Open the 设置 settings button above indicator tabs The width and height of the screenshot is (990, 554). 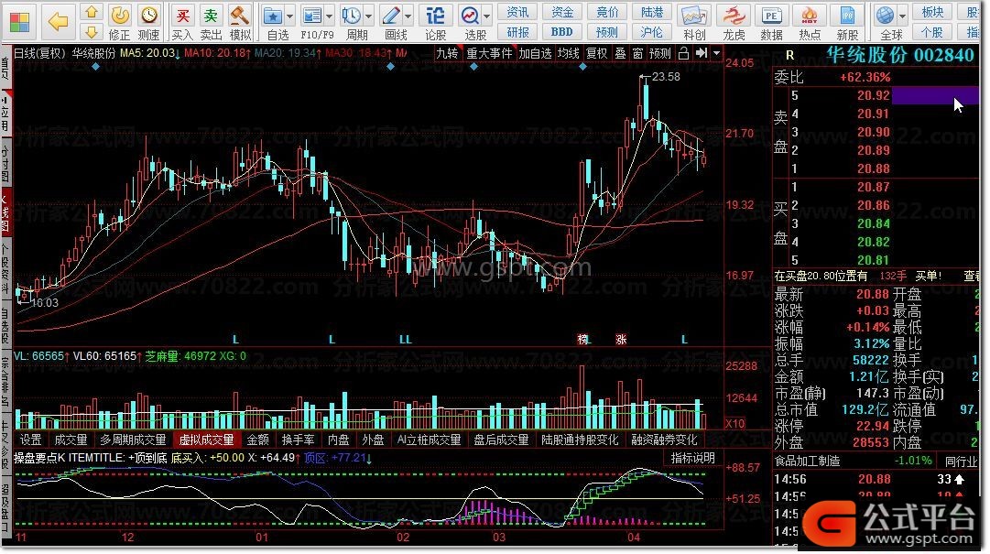pyautogui.click(x=30, y=440)
